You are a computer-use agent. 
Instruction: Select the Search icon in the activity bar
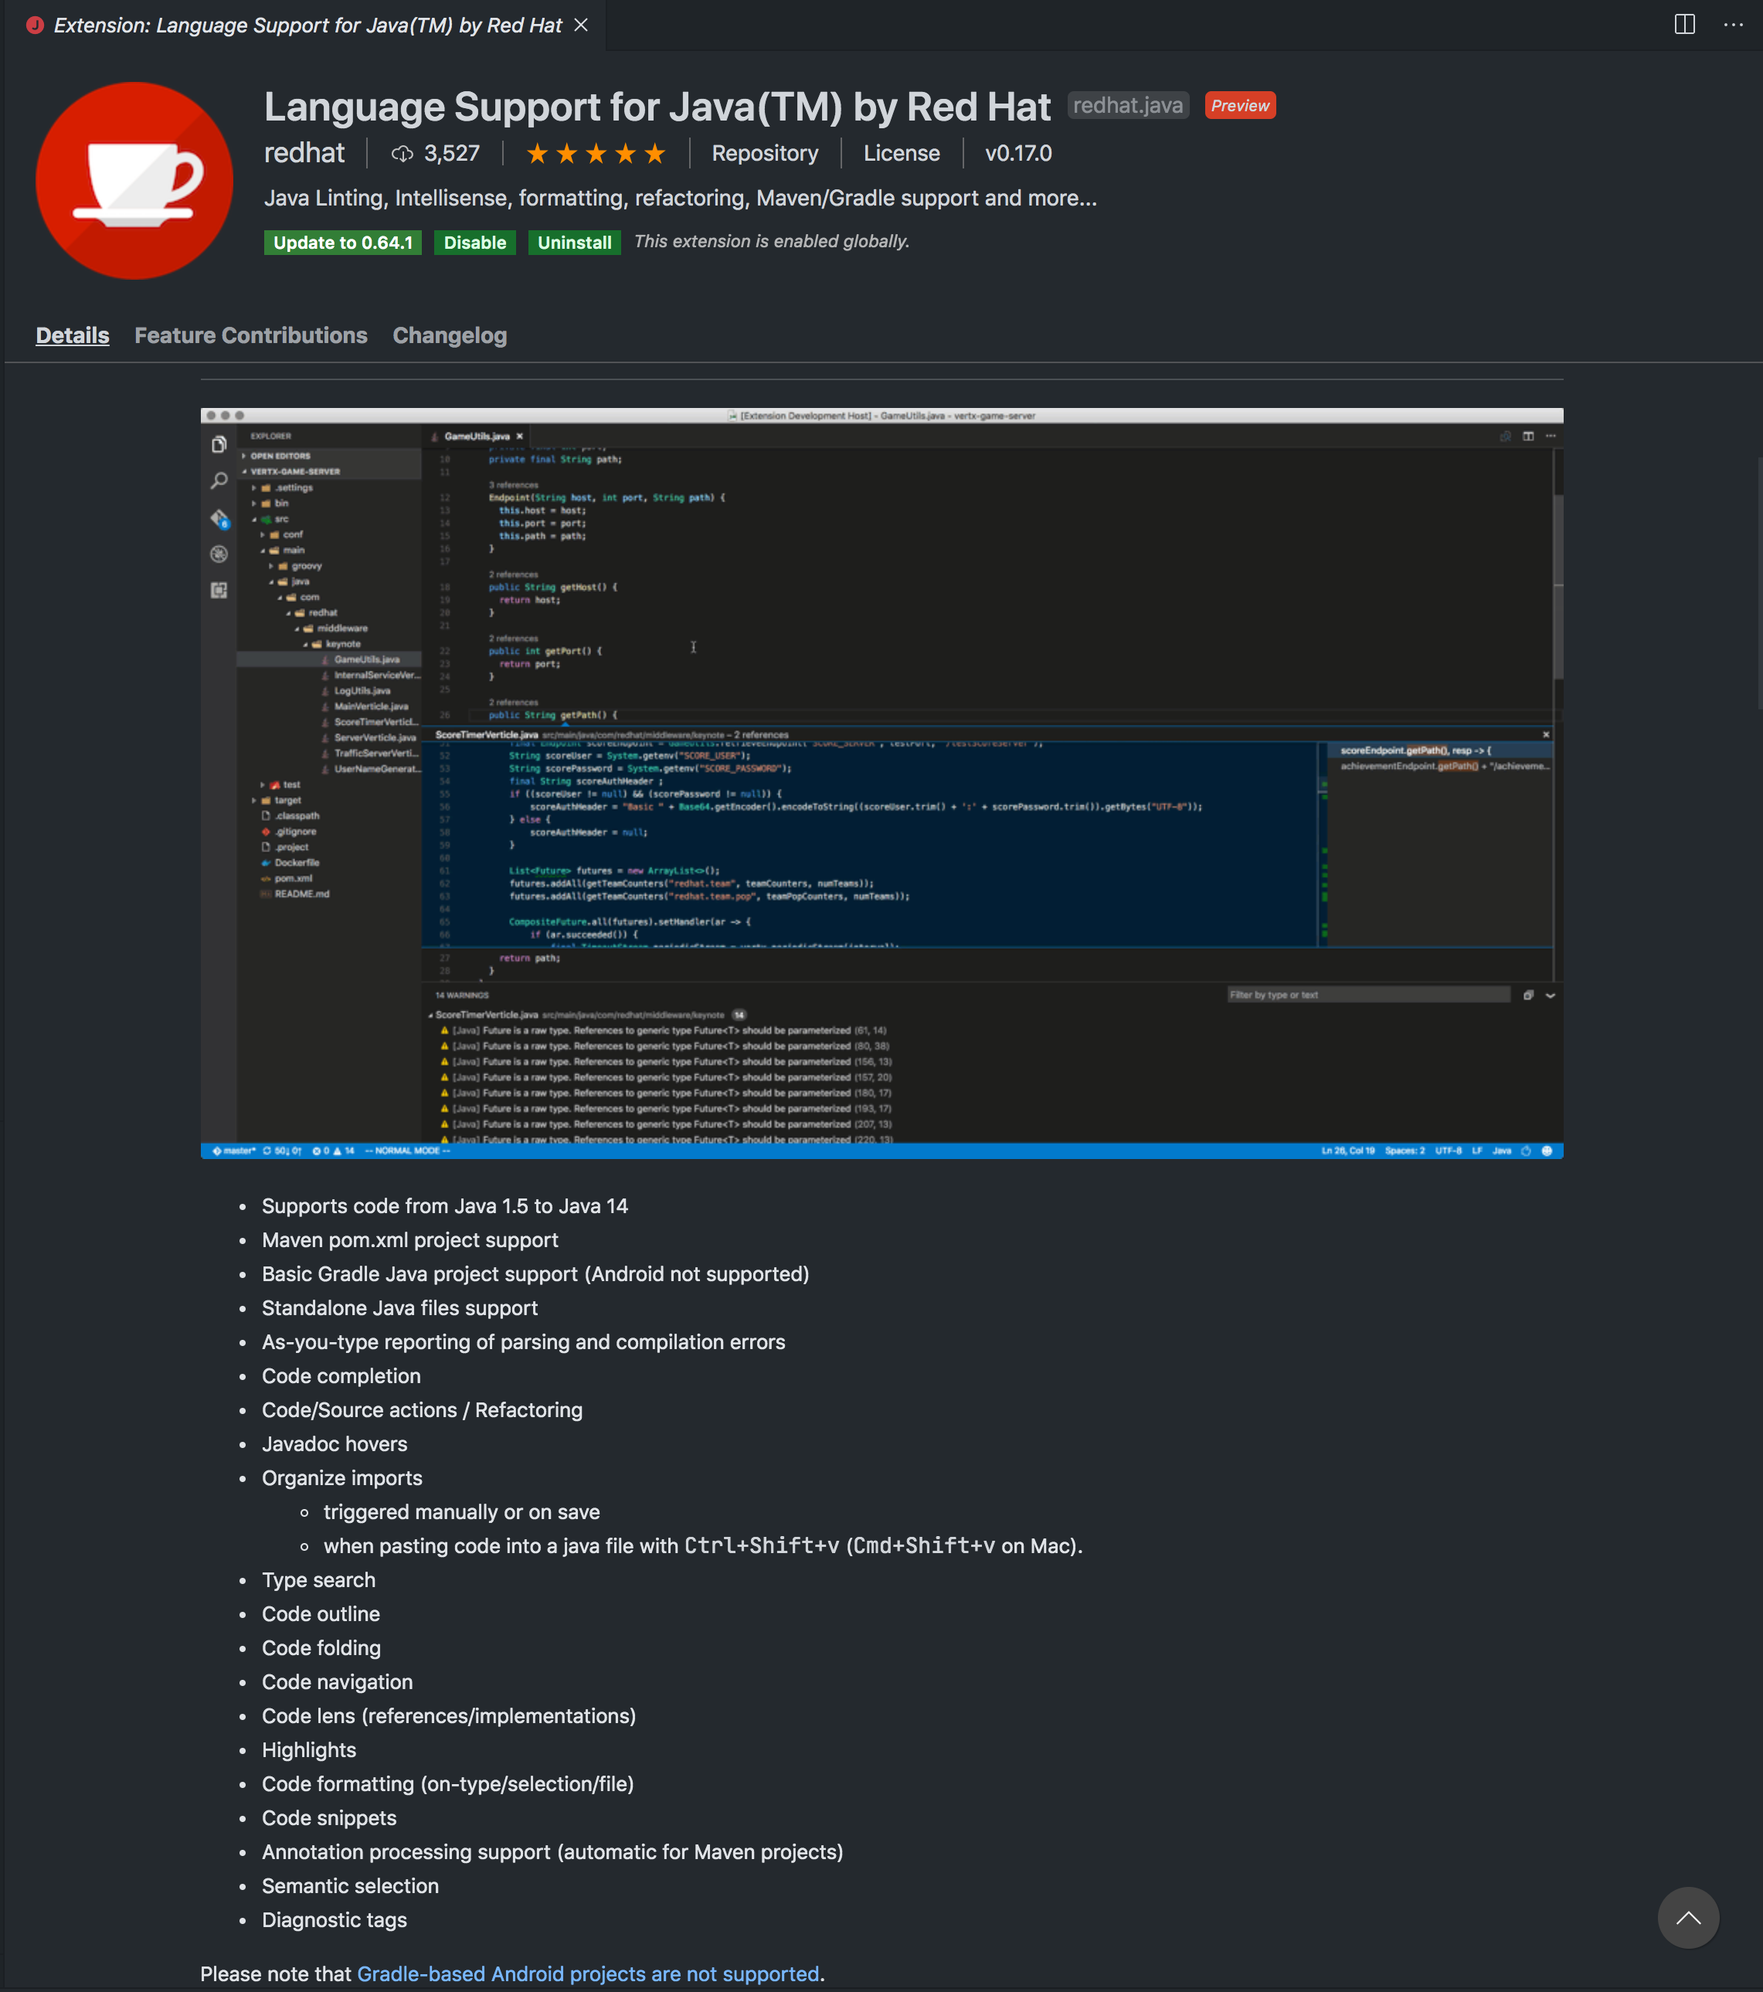coord(219,481)
